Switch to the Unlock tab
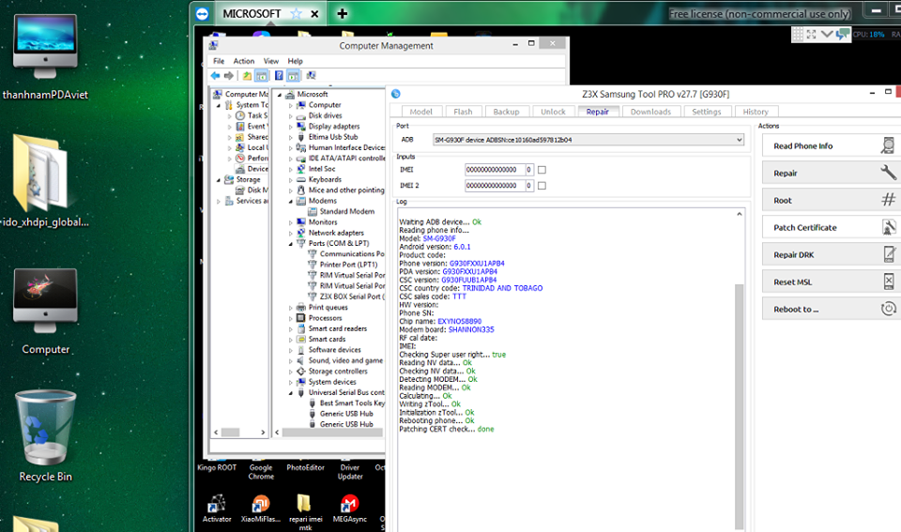 pyautogui.click(x=553, y=112)
